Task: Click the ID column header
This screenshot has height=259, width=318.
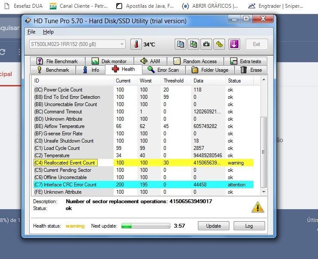Action: point(72,81)
